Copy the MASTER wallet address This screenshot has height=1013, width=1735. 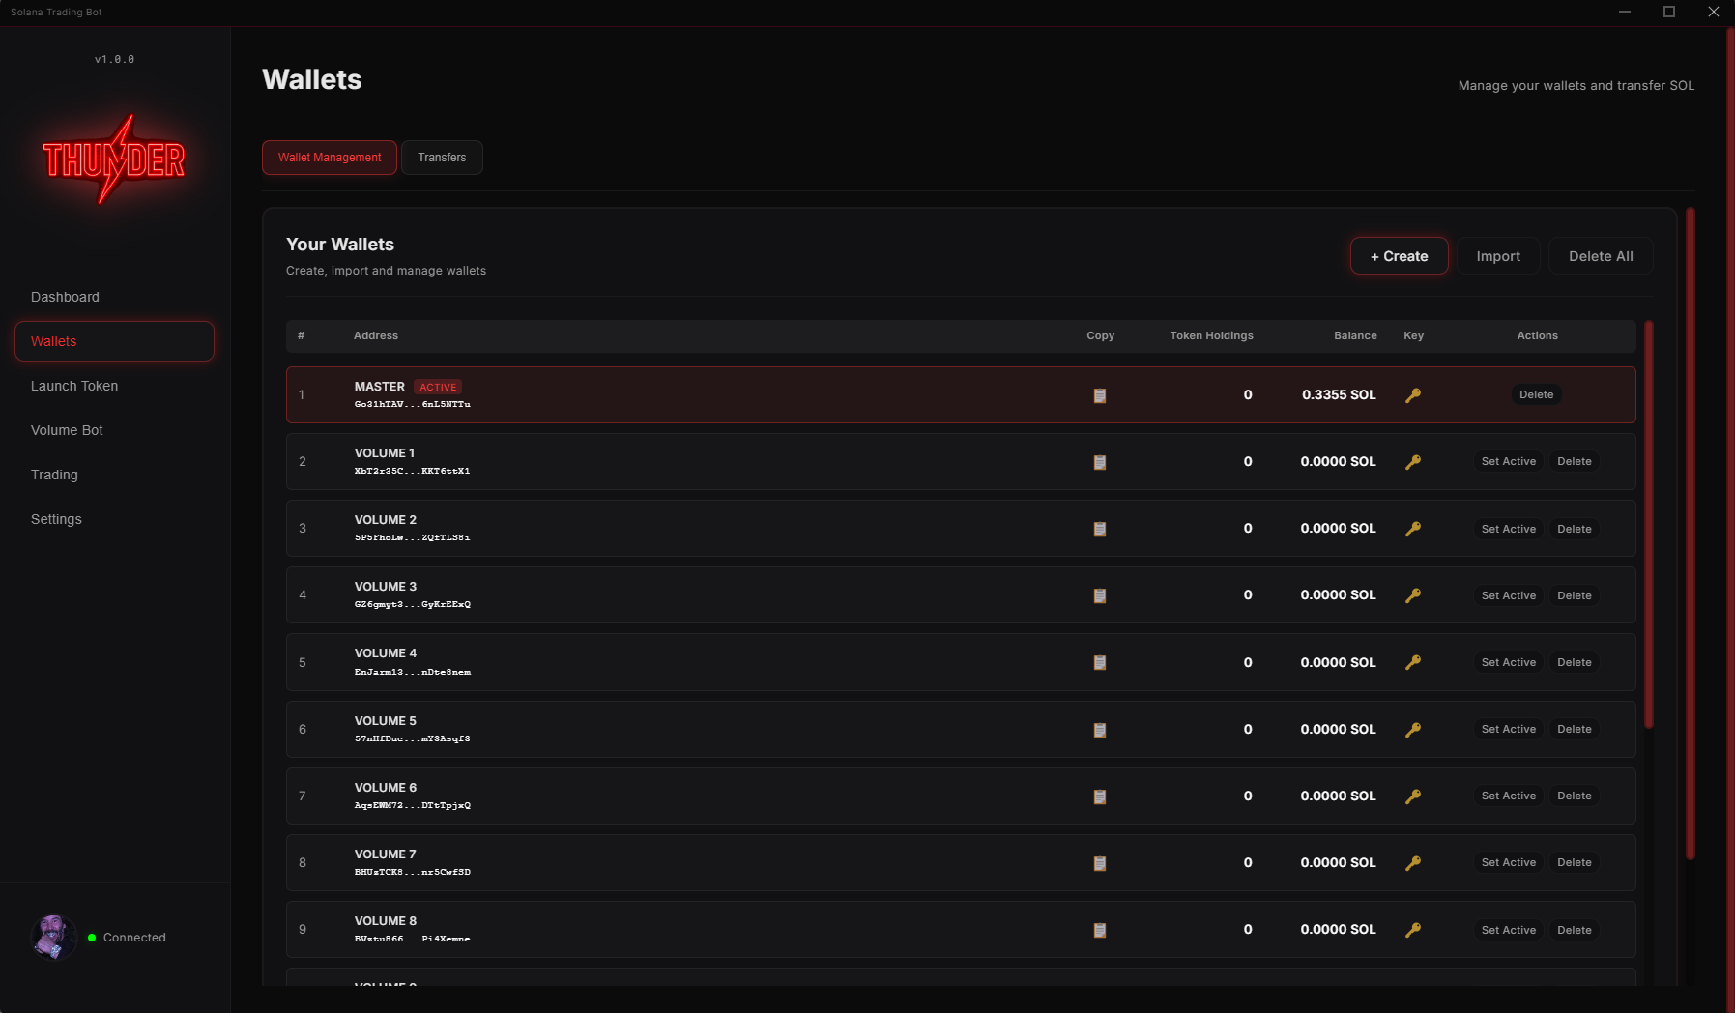pyautogui.click(x=1100, y=394)
